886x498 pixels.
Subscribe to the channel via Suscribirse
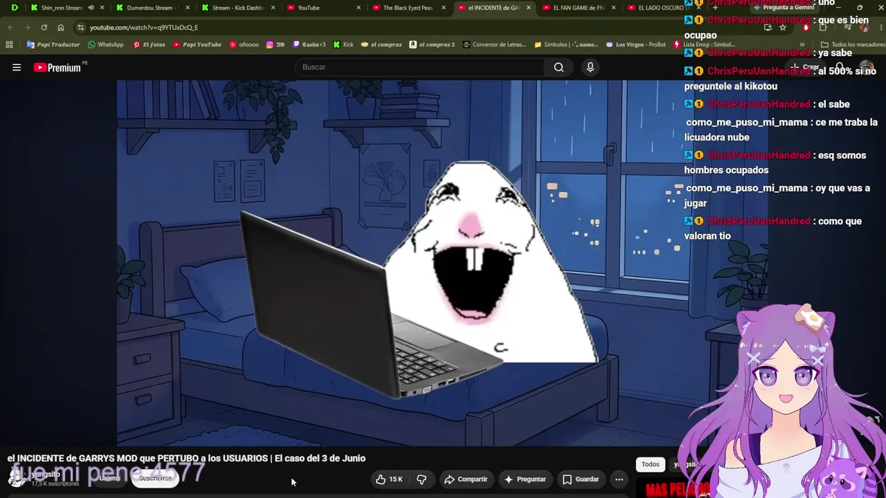155,478
